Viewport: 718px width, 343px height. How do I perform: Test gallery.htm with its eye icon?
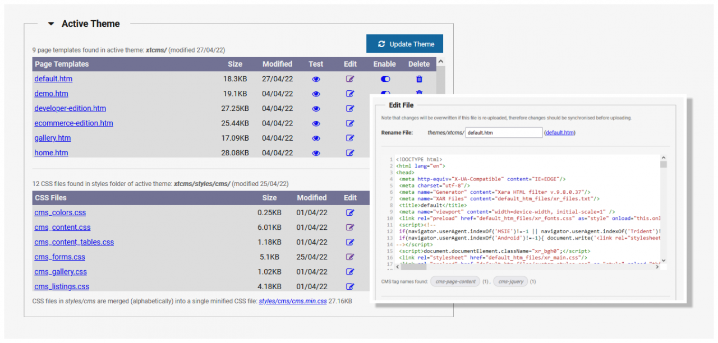(316, 138)
